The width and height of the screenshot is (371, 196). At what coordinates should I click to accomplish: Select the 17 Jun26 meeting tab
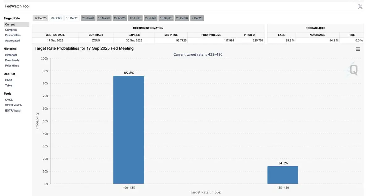pos(135,18)
